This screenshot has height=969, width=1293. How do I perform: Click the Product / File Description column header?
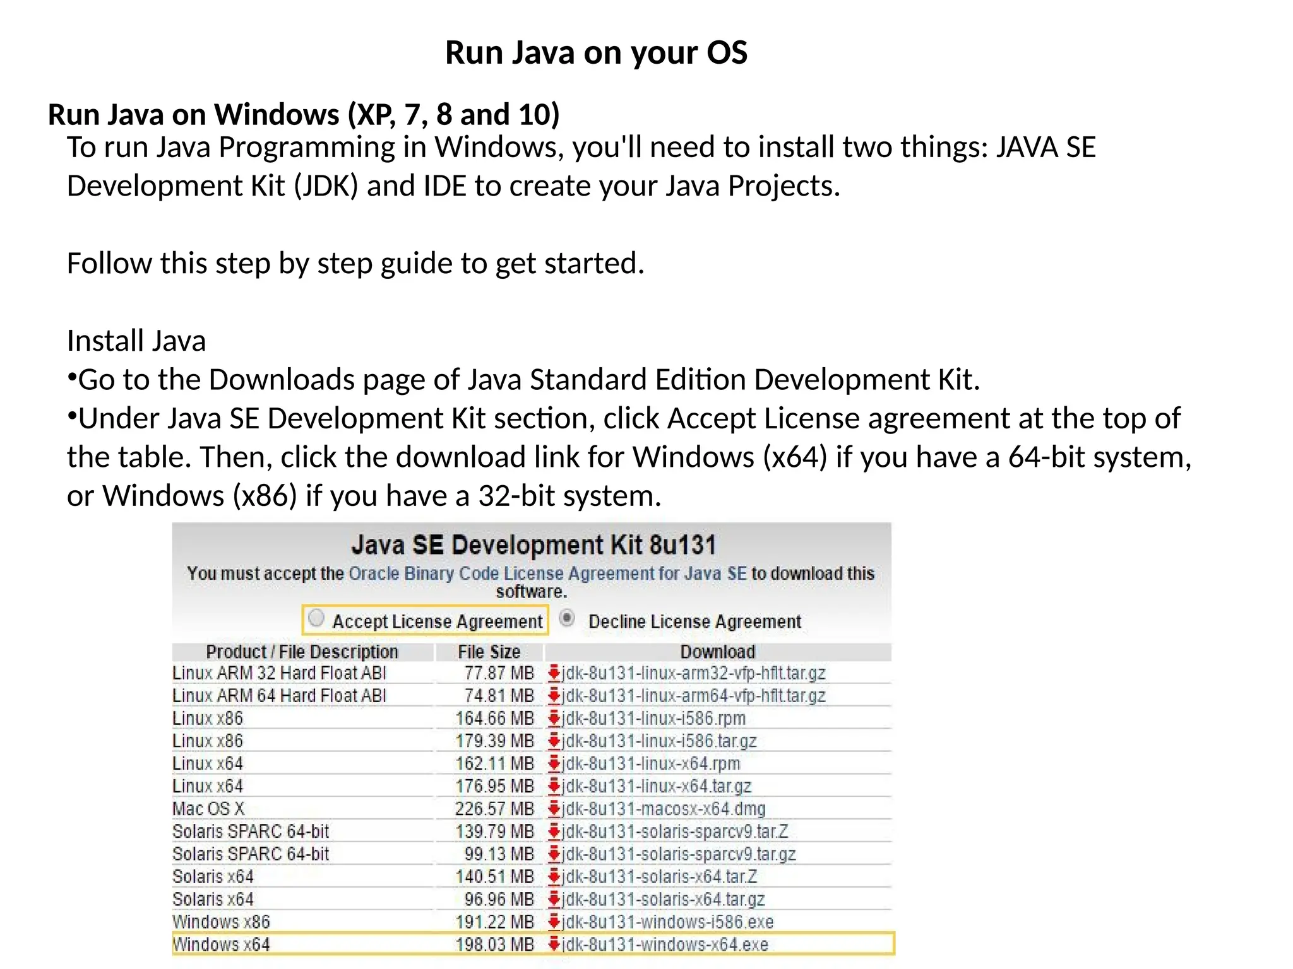(302, 652)
